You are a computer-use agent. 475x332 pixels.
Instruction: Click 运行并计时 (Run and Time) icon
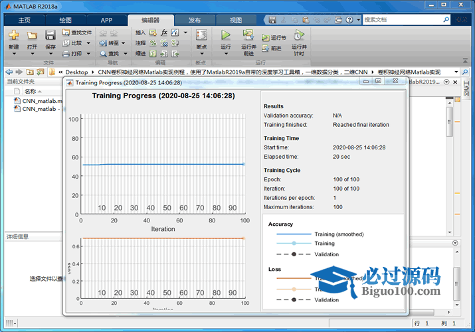[299, 35]
